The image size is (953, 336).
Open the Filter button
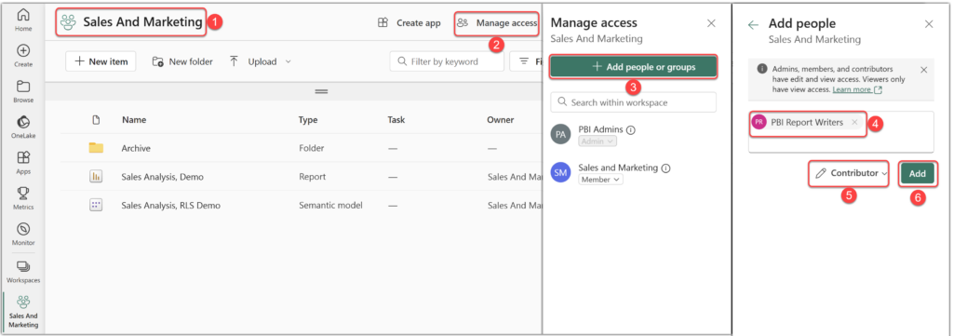coord(528,61)
